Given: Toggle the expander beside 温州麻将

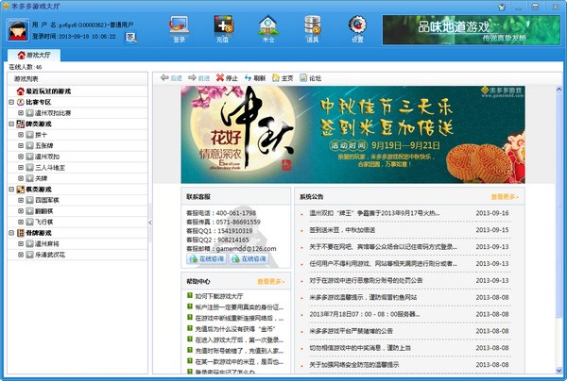Looking at the screenshot, I should (x=21, y=244).
